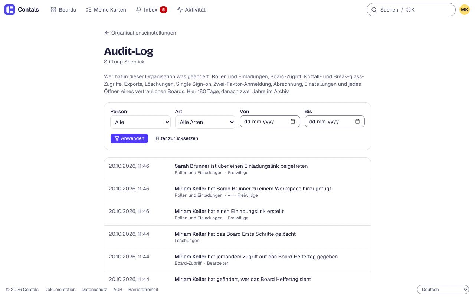Open the Dokumentation footer link
Screen dimensions: 475x297
[60, 290]
